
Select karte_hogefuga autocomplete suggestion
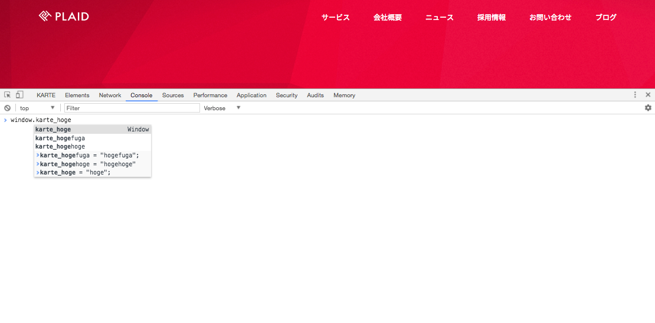pyautogui.click(x=60, y=138)
